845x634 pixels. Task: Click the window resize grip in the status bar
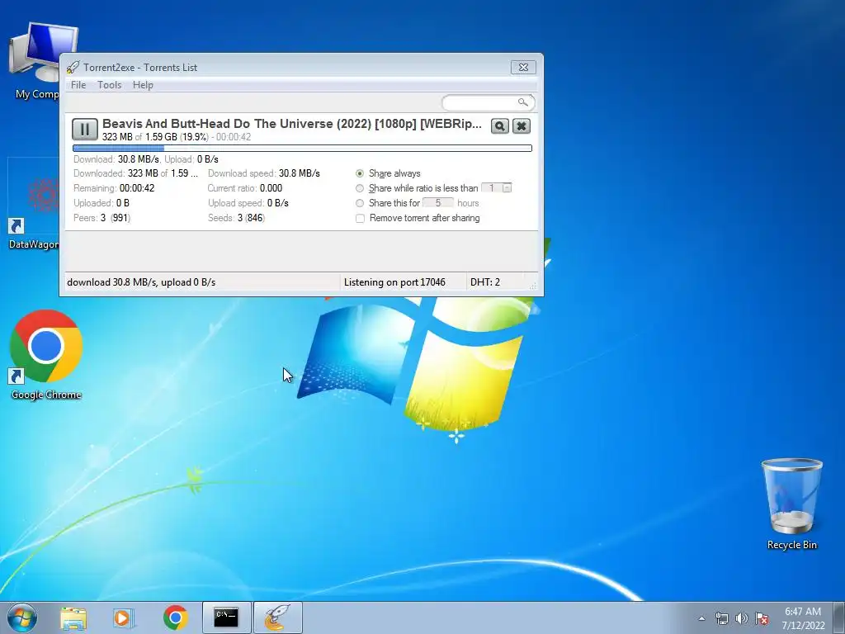click(532, 286)
